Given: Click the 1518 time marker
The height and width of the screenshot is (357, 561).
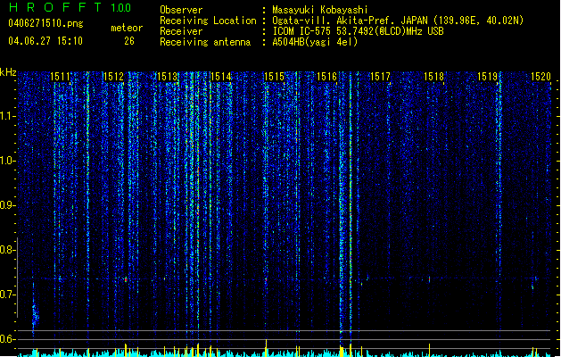Looking at the screenshot, I should [x=433, y=77].
